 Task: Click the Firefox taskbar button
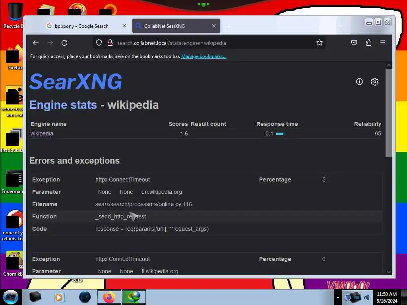click(109, 297)
